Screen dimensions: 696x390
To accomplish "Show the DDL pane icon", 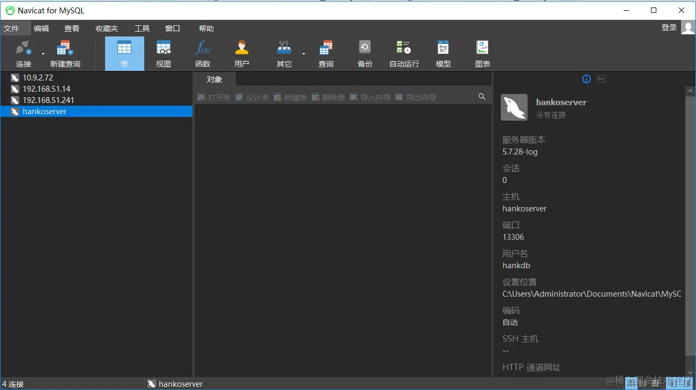I will (x=601, y=79).
